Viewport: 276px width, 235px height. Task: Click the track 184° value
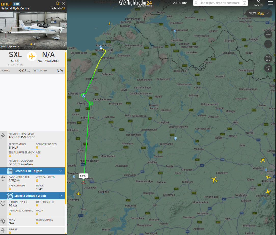pos(39,189)
